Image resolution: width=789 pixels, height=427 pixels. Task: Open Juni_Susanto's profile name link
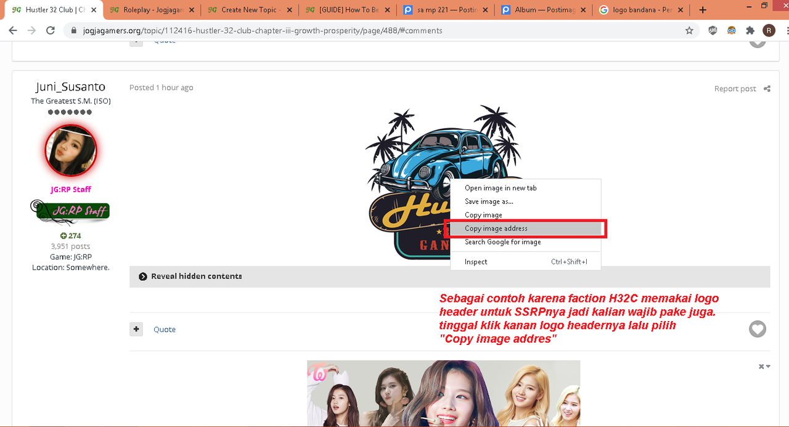point(71,86)
